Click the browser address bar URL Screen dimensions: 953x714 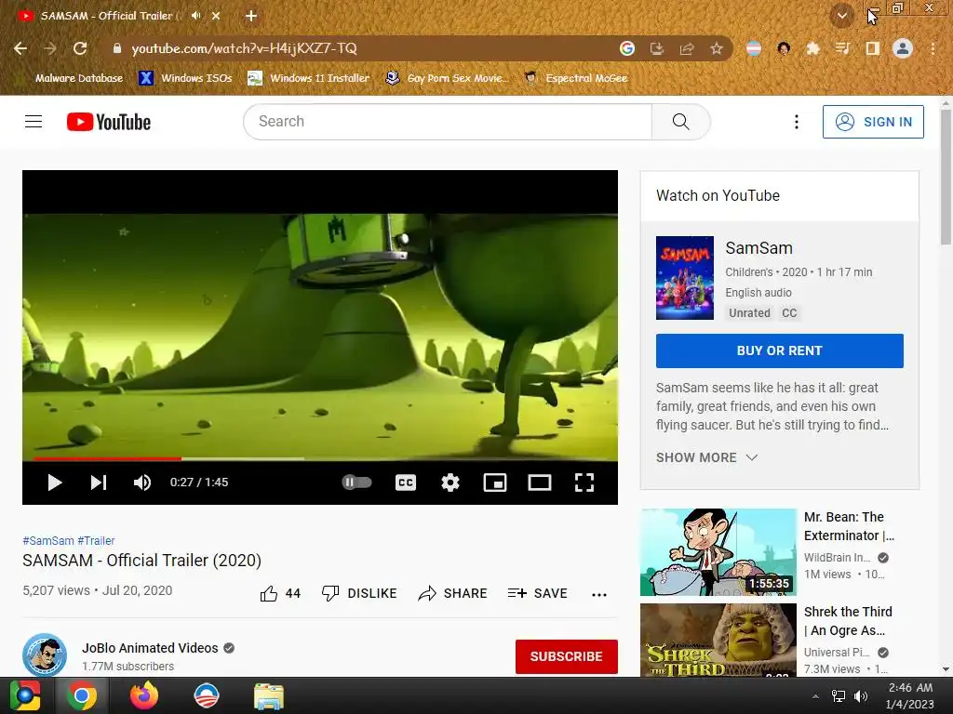click(244, 48)
